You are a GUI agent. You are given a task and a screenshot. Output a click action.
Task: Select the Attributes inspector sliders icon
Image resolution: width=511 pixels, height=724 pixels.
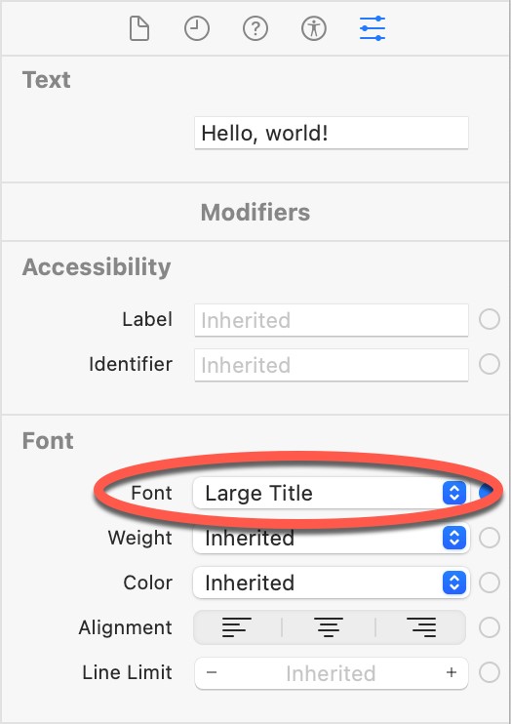(x=373, y=28)
